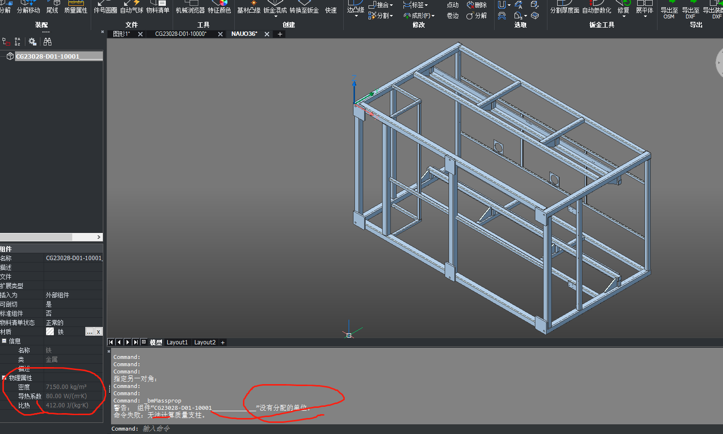
Task: Click 自动参数化 auto-parametrize tool
Action: (x=596, y=7)
